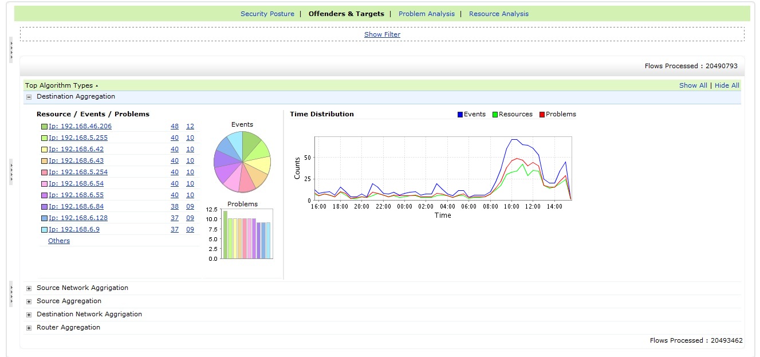Open the Security Posture tab
The image size is (760, 357).
tap(267, 14)
